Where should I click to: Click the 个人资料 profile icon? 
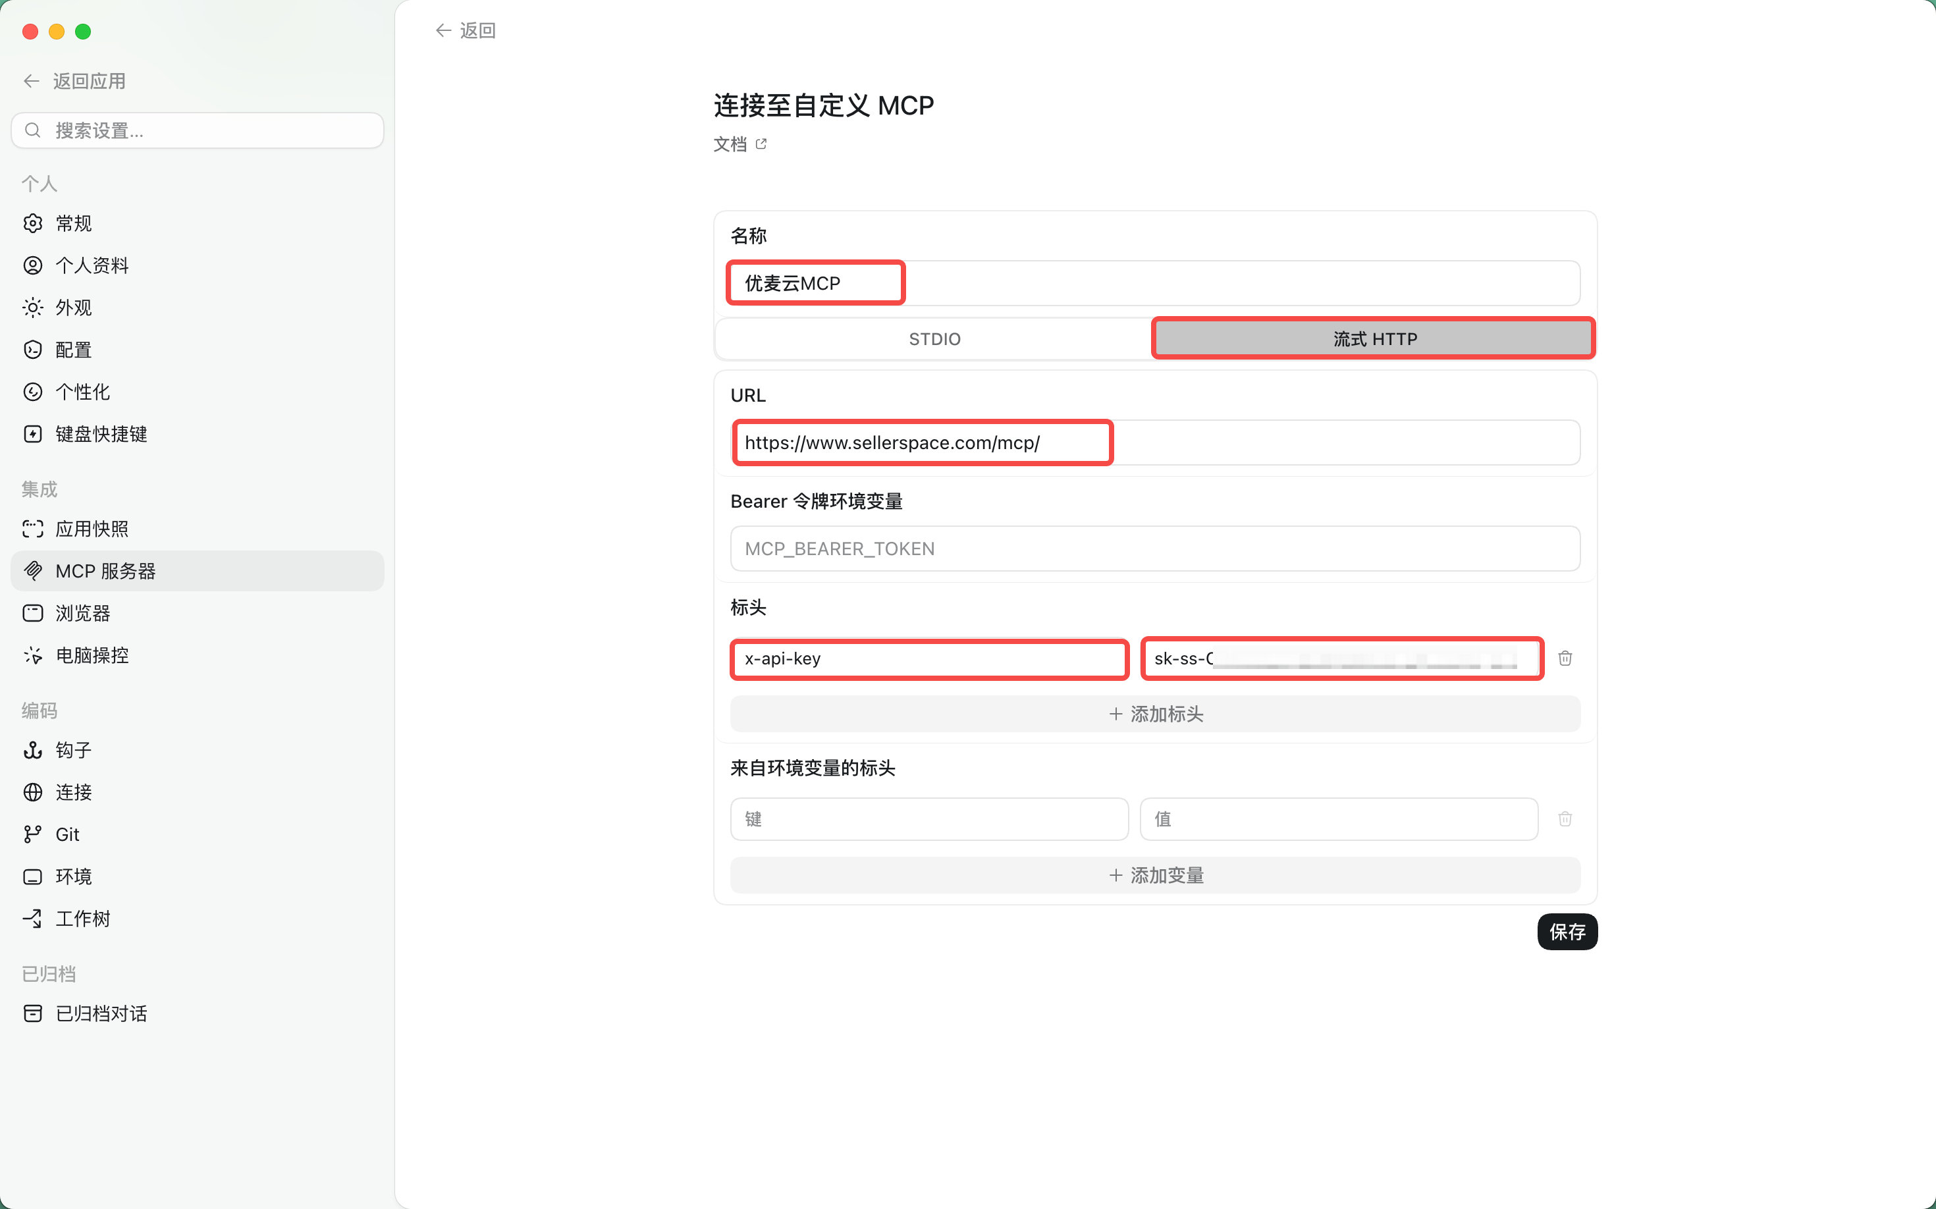pos(33,265)
